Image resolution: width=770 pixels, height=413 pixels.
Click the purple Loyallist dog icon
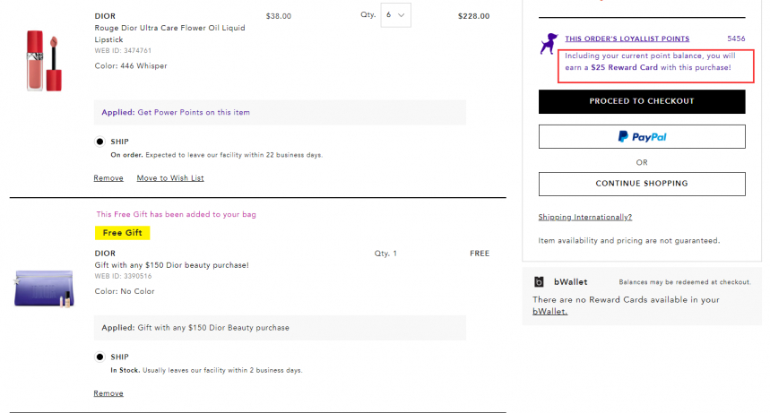pyautogui.click(x=549, y=44)
